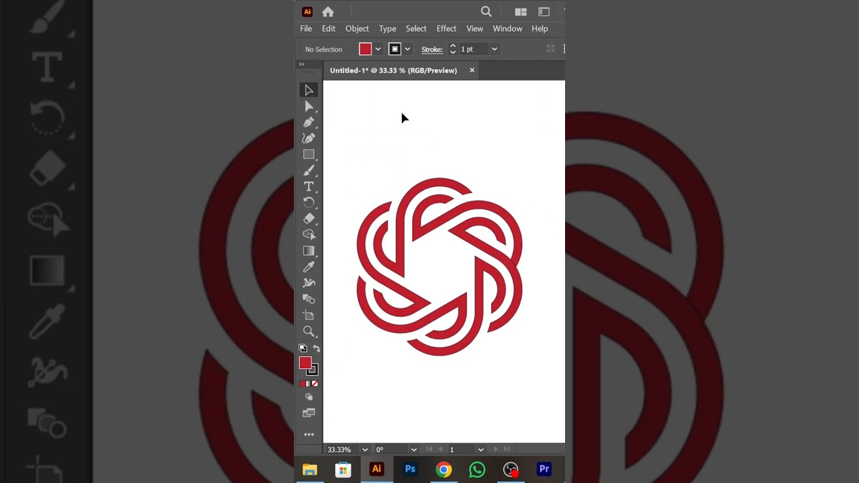Open Google Chrome from taskbar
859x483 pixels.
[x=444, y=470]
